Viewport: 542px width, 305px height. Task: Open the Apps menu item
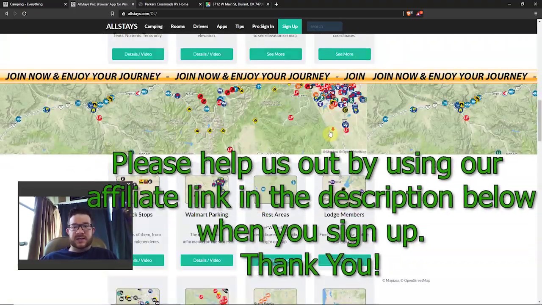pyautogui.click(x=222, y=26)
